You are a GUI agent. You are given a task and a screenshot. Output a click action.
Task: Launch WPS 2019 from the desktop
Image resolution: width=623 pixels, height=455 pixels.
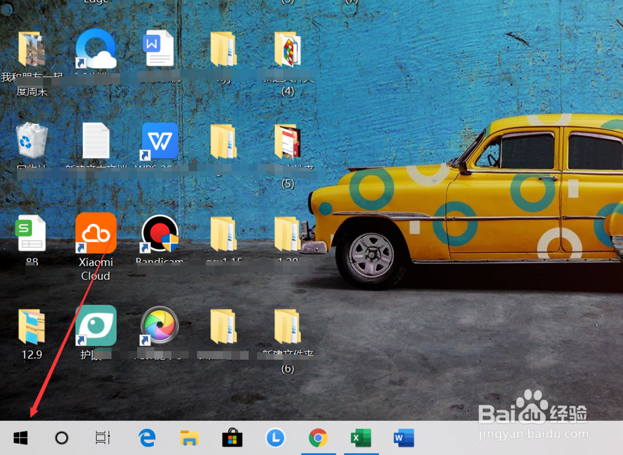pos(159,141)
